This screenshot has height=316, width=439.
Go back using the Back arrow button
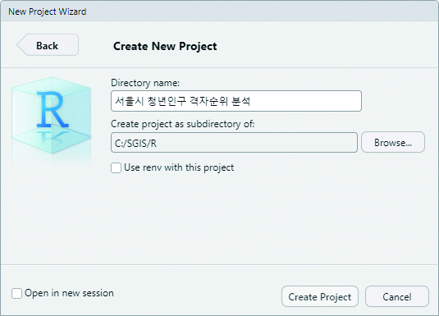(x=48, y=45)
